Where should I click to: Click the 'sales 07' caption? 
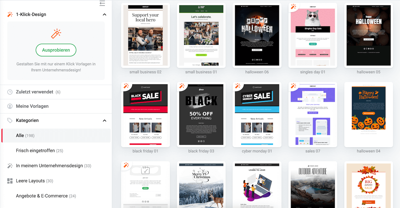313,151
